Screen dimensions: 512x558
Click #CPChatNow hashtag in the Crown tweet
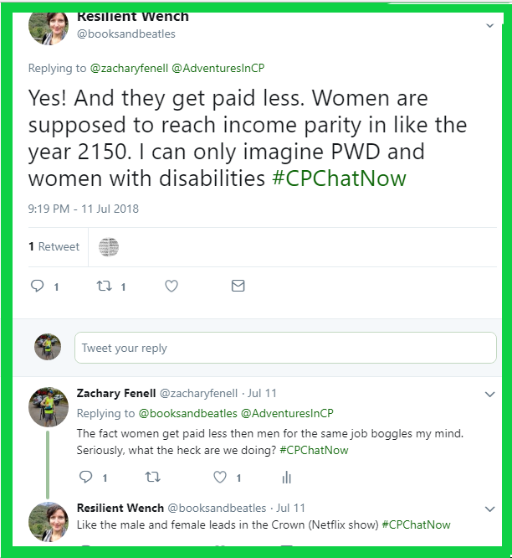[416, 524]
